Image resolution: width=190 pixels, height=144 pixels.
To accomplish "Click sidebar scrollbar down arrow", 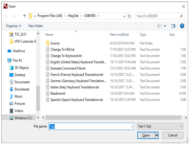I will [38, 118].
